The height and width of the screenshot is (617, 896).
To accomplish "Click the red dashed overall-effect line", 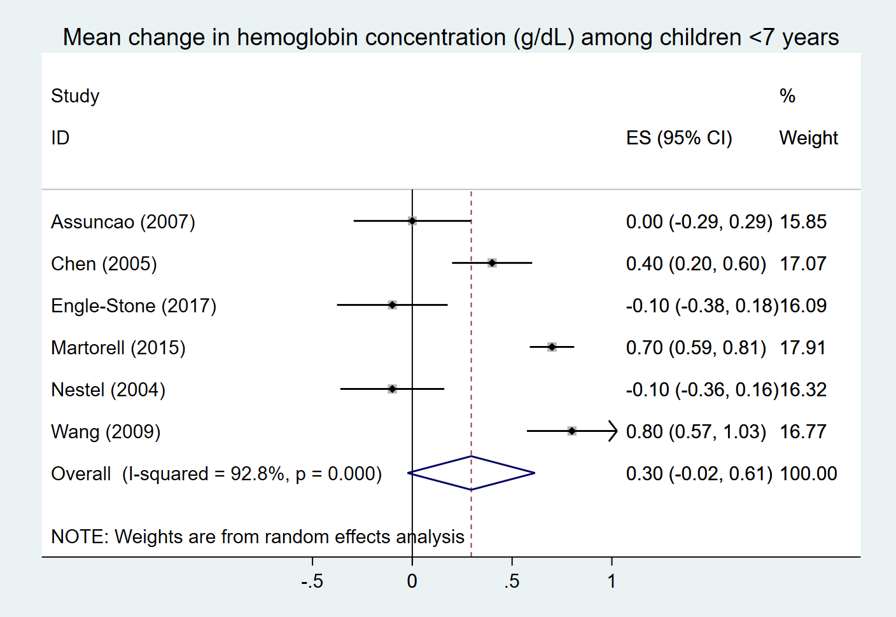I will 471,373.
